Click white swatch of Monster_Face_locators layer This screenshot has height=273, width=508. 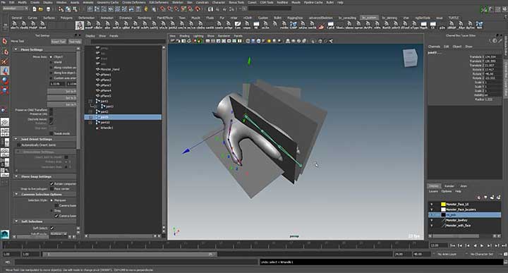(x=443, y=210)
